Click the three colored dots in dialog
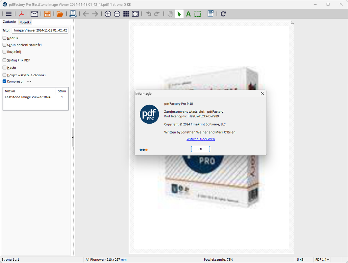 coord(144,150)
